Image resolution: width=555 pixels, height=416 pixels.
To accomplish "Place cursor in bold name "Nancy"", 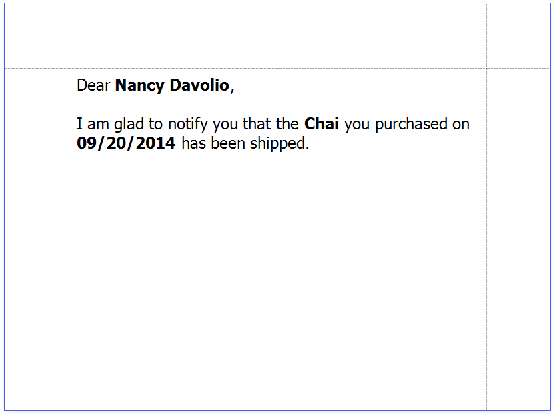I will [139, 85].
